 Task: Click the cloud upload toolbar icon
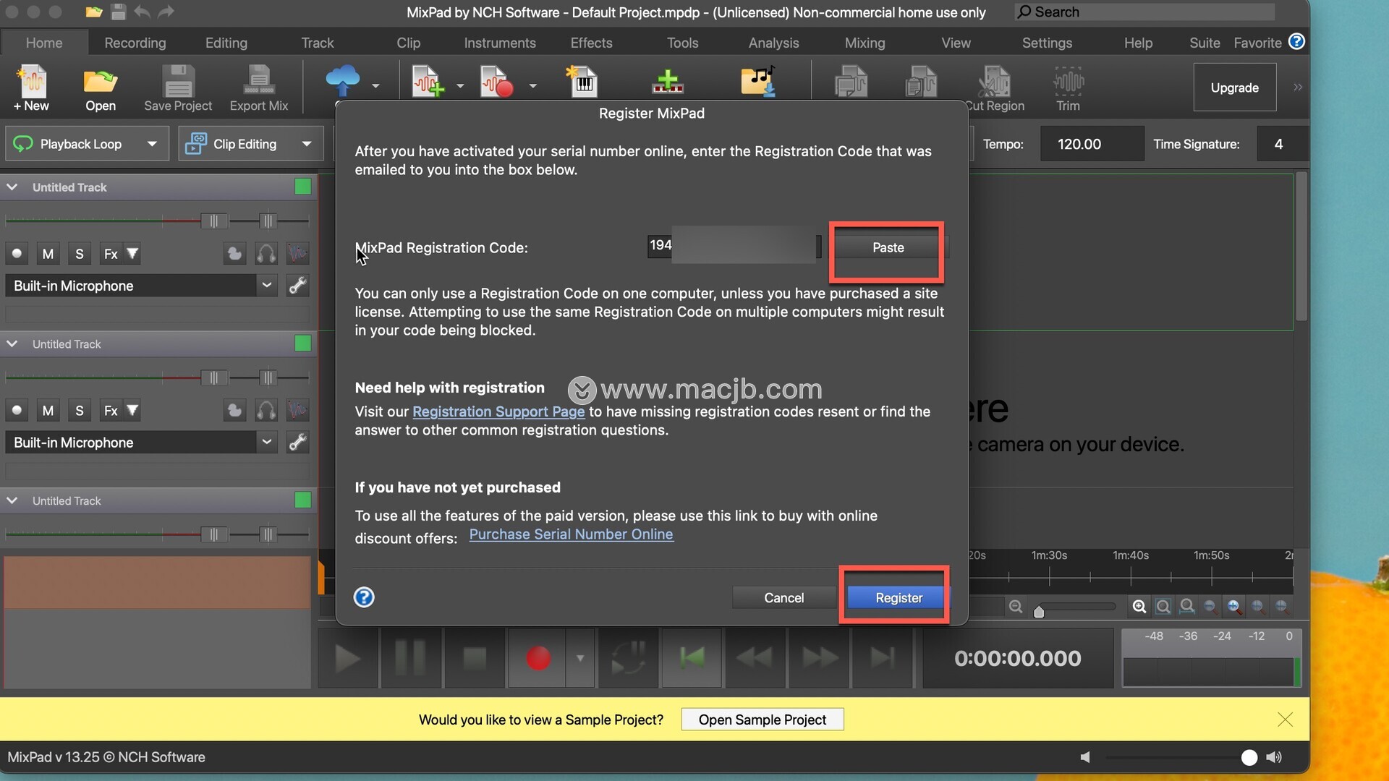pos(342,80)
